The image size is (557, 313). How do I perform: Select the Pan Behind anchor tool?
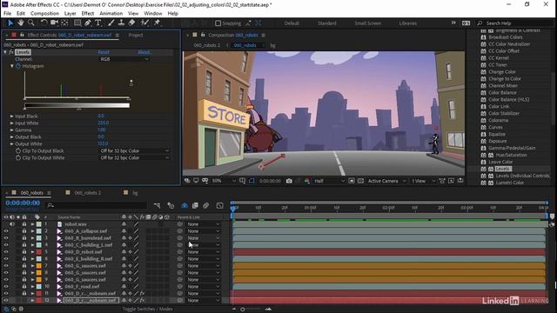[x=64, y=23]
